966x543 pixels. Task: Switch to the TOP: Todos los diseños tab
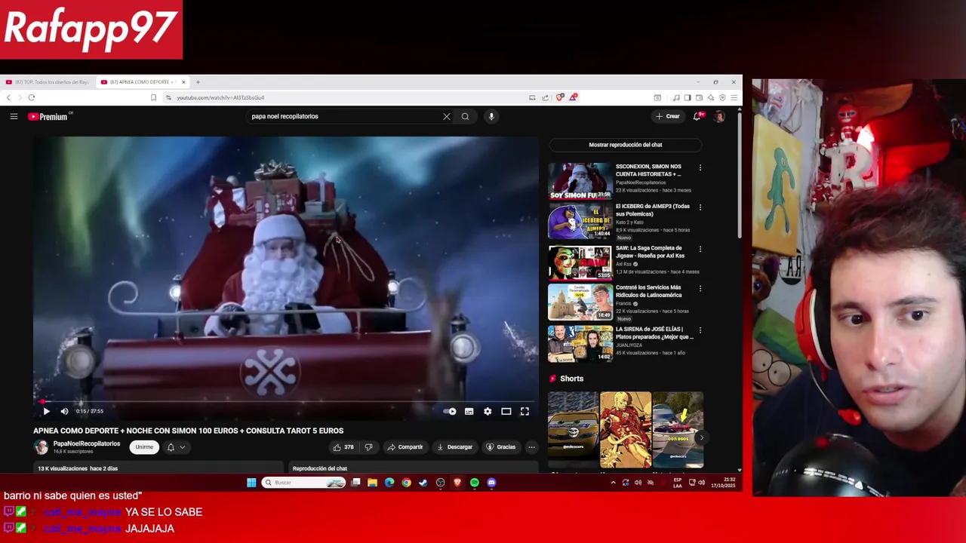[47, 82]
